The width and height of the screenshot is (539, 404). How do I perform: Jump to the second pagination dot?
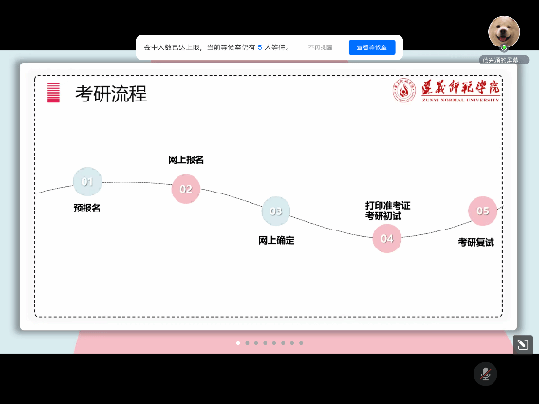coord(247,343)
